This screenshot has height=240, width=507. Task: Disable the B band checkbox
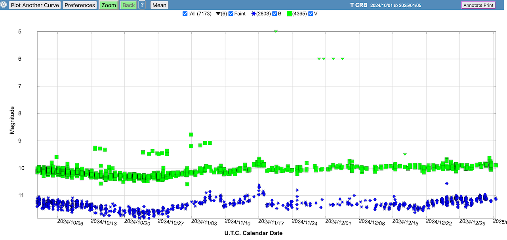tap(274, 14)
